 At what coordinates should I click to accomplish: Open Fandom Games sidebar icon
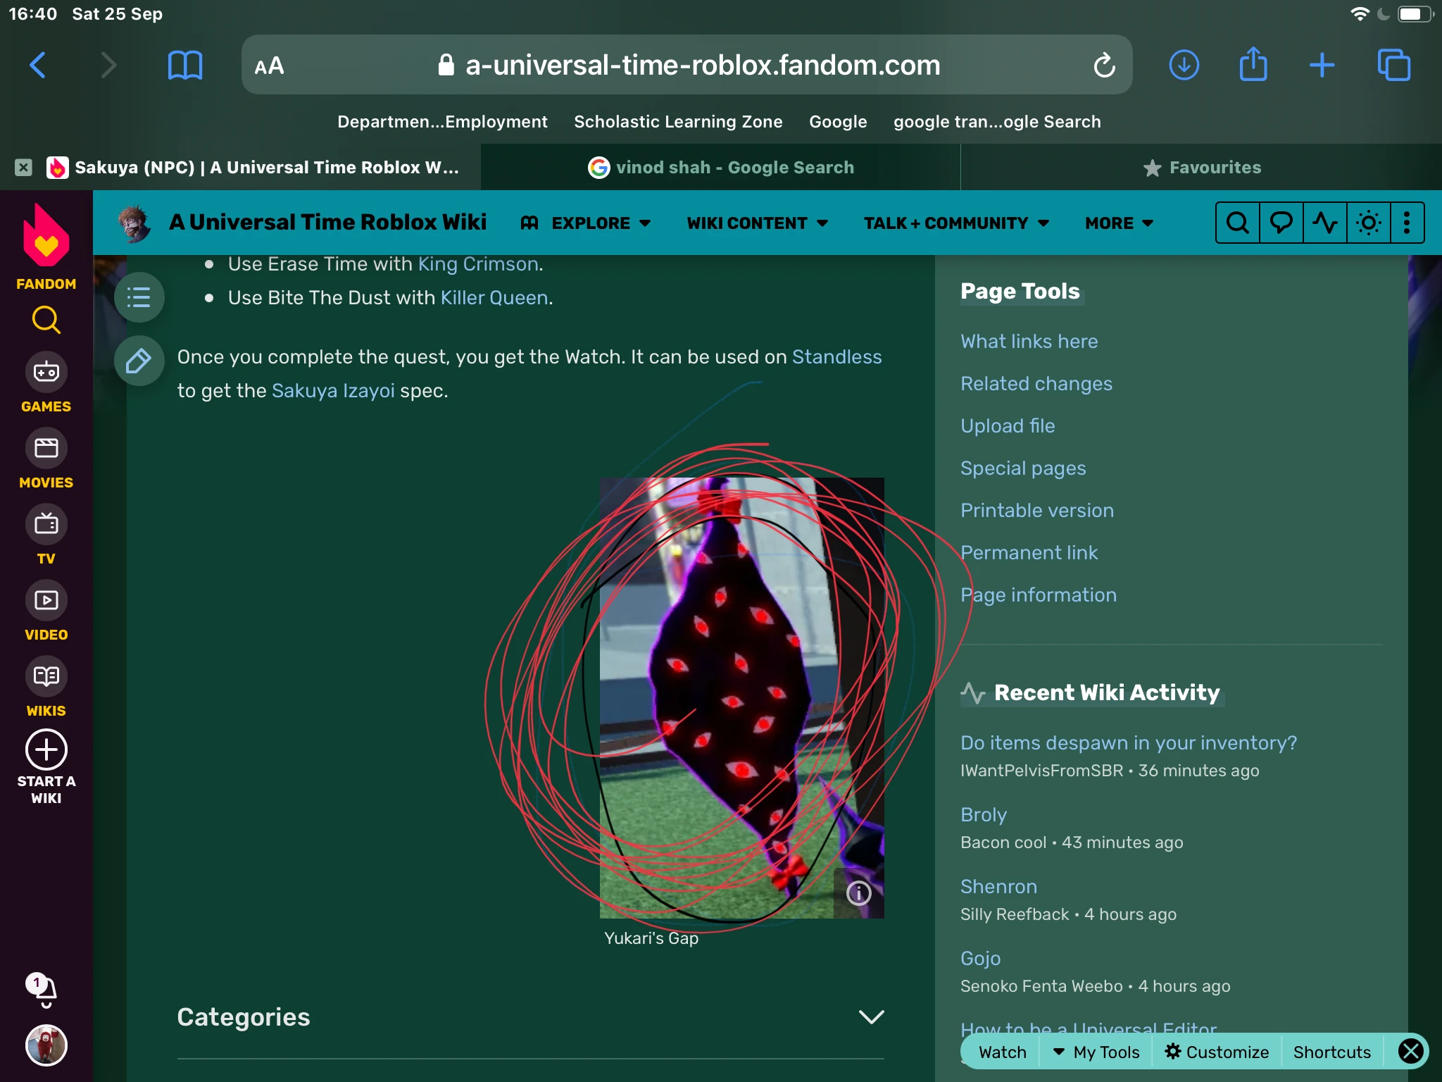[46, 384]
